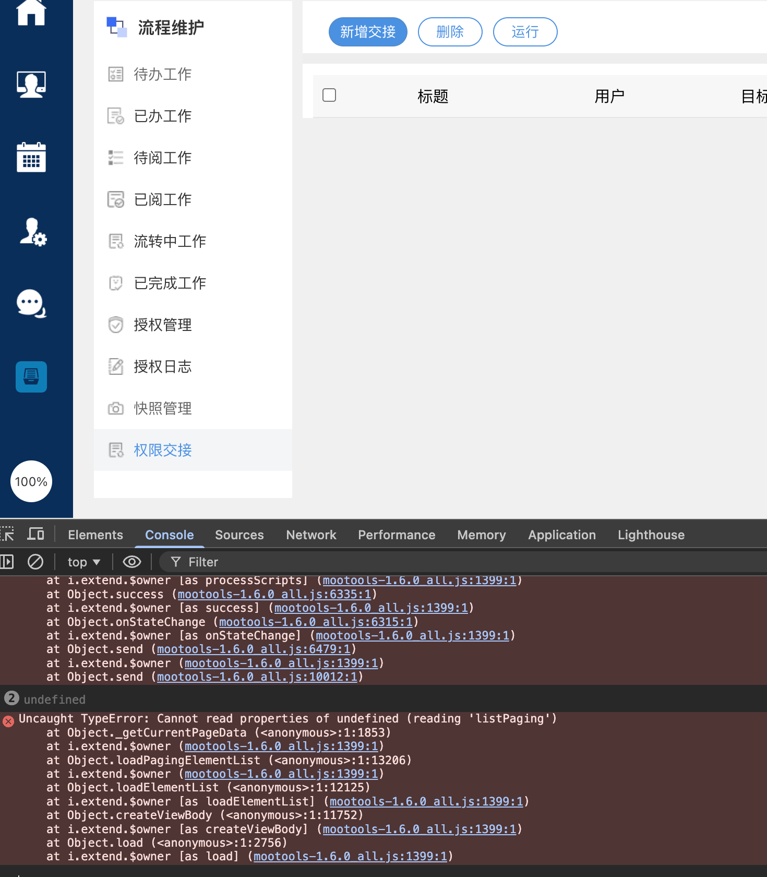The height and width of the screenshot is (877, 767).
Task: Open mootools-1.6.0_all.js:6479:1 link
Action: click(x=254, y=649)
